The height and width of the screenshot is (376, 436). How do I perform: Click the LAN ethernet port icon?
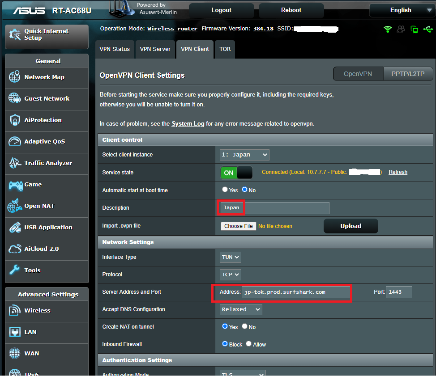click(x=15, y=332)
